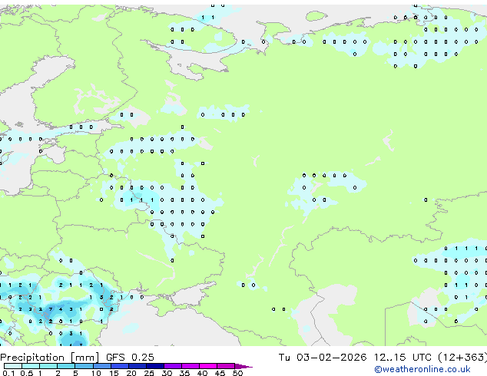
Task: Pick the legend color between 2 and 5
Action: point(66,366)
